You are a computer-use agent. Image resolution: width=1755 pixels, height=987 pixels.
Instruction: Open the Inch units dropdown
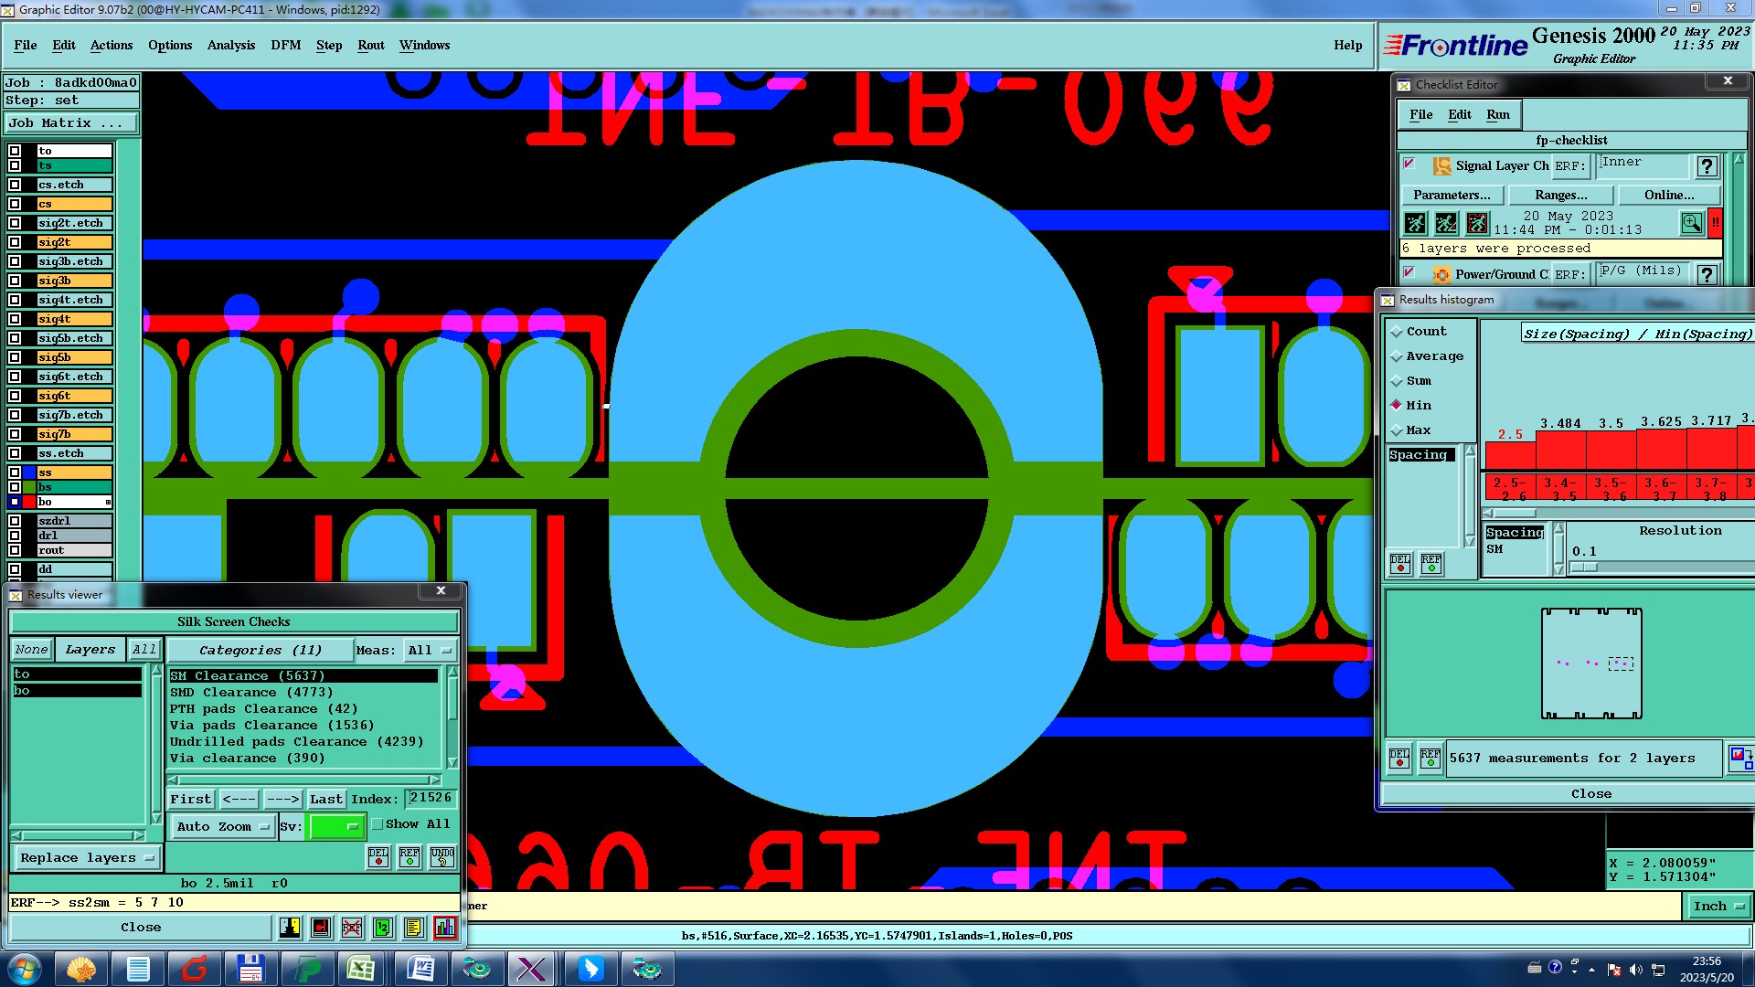point(1718,907)
